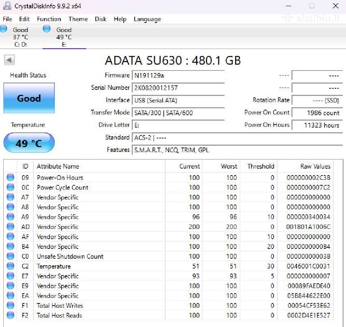Click status orb for attribute A9
This screenshot has height=327, width=346.
[x=11, y=217]
